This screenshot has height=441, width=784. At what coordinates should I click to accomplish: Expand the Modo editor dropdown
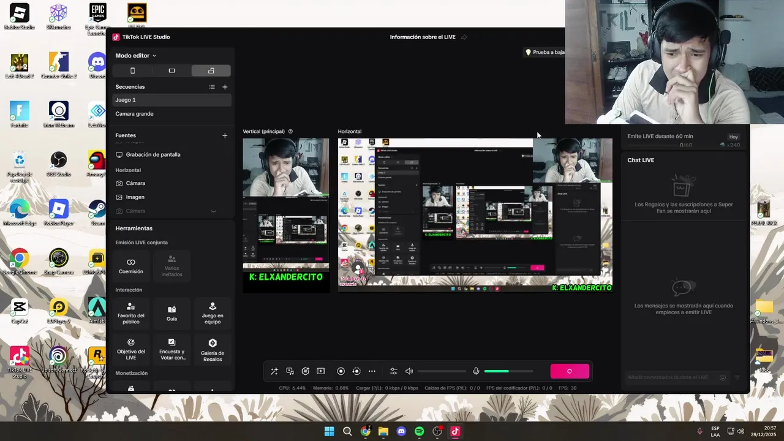pos(135,56)
